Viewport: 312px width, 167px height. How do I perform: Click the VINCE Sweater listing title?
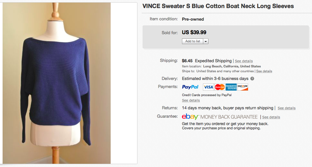click(x=218, y=6)
